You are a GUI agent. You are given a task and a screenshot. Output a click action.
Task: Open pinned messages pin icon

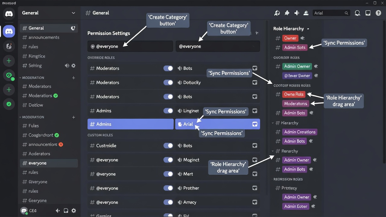coord(287,13)
